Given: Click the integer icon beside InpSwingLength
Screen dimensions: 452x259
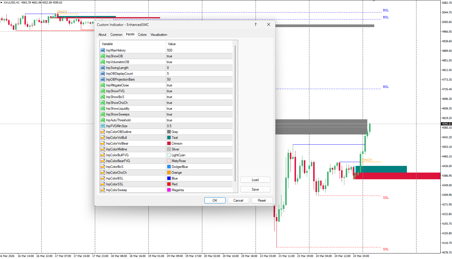Looking at the screenshot, I should click(103, 68).
